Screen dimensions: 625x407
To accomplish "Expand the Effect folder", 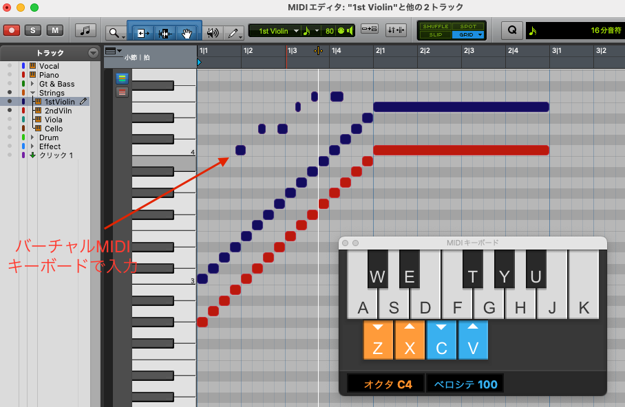I will point(32,146).
